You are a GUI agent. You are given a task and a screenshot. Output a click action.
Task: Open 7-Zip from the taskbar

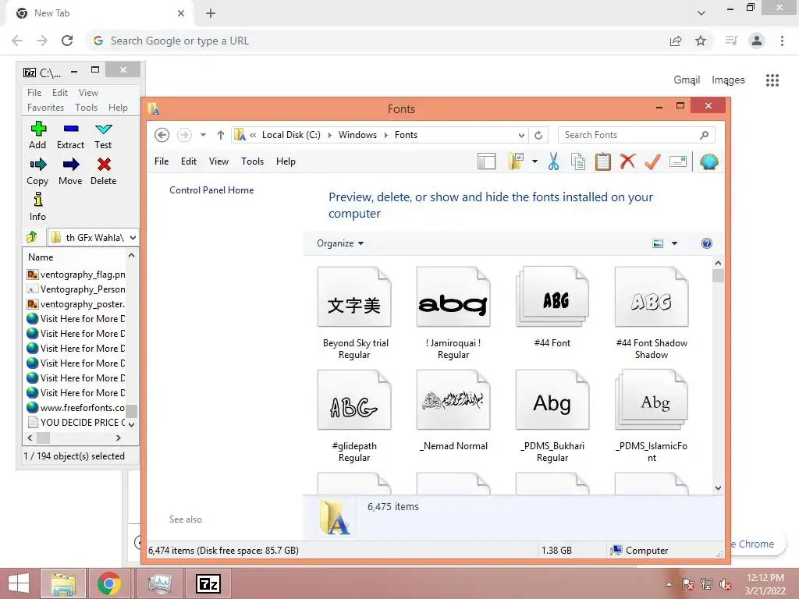pyautogui.click(x=208, y=583)
